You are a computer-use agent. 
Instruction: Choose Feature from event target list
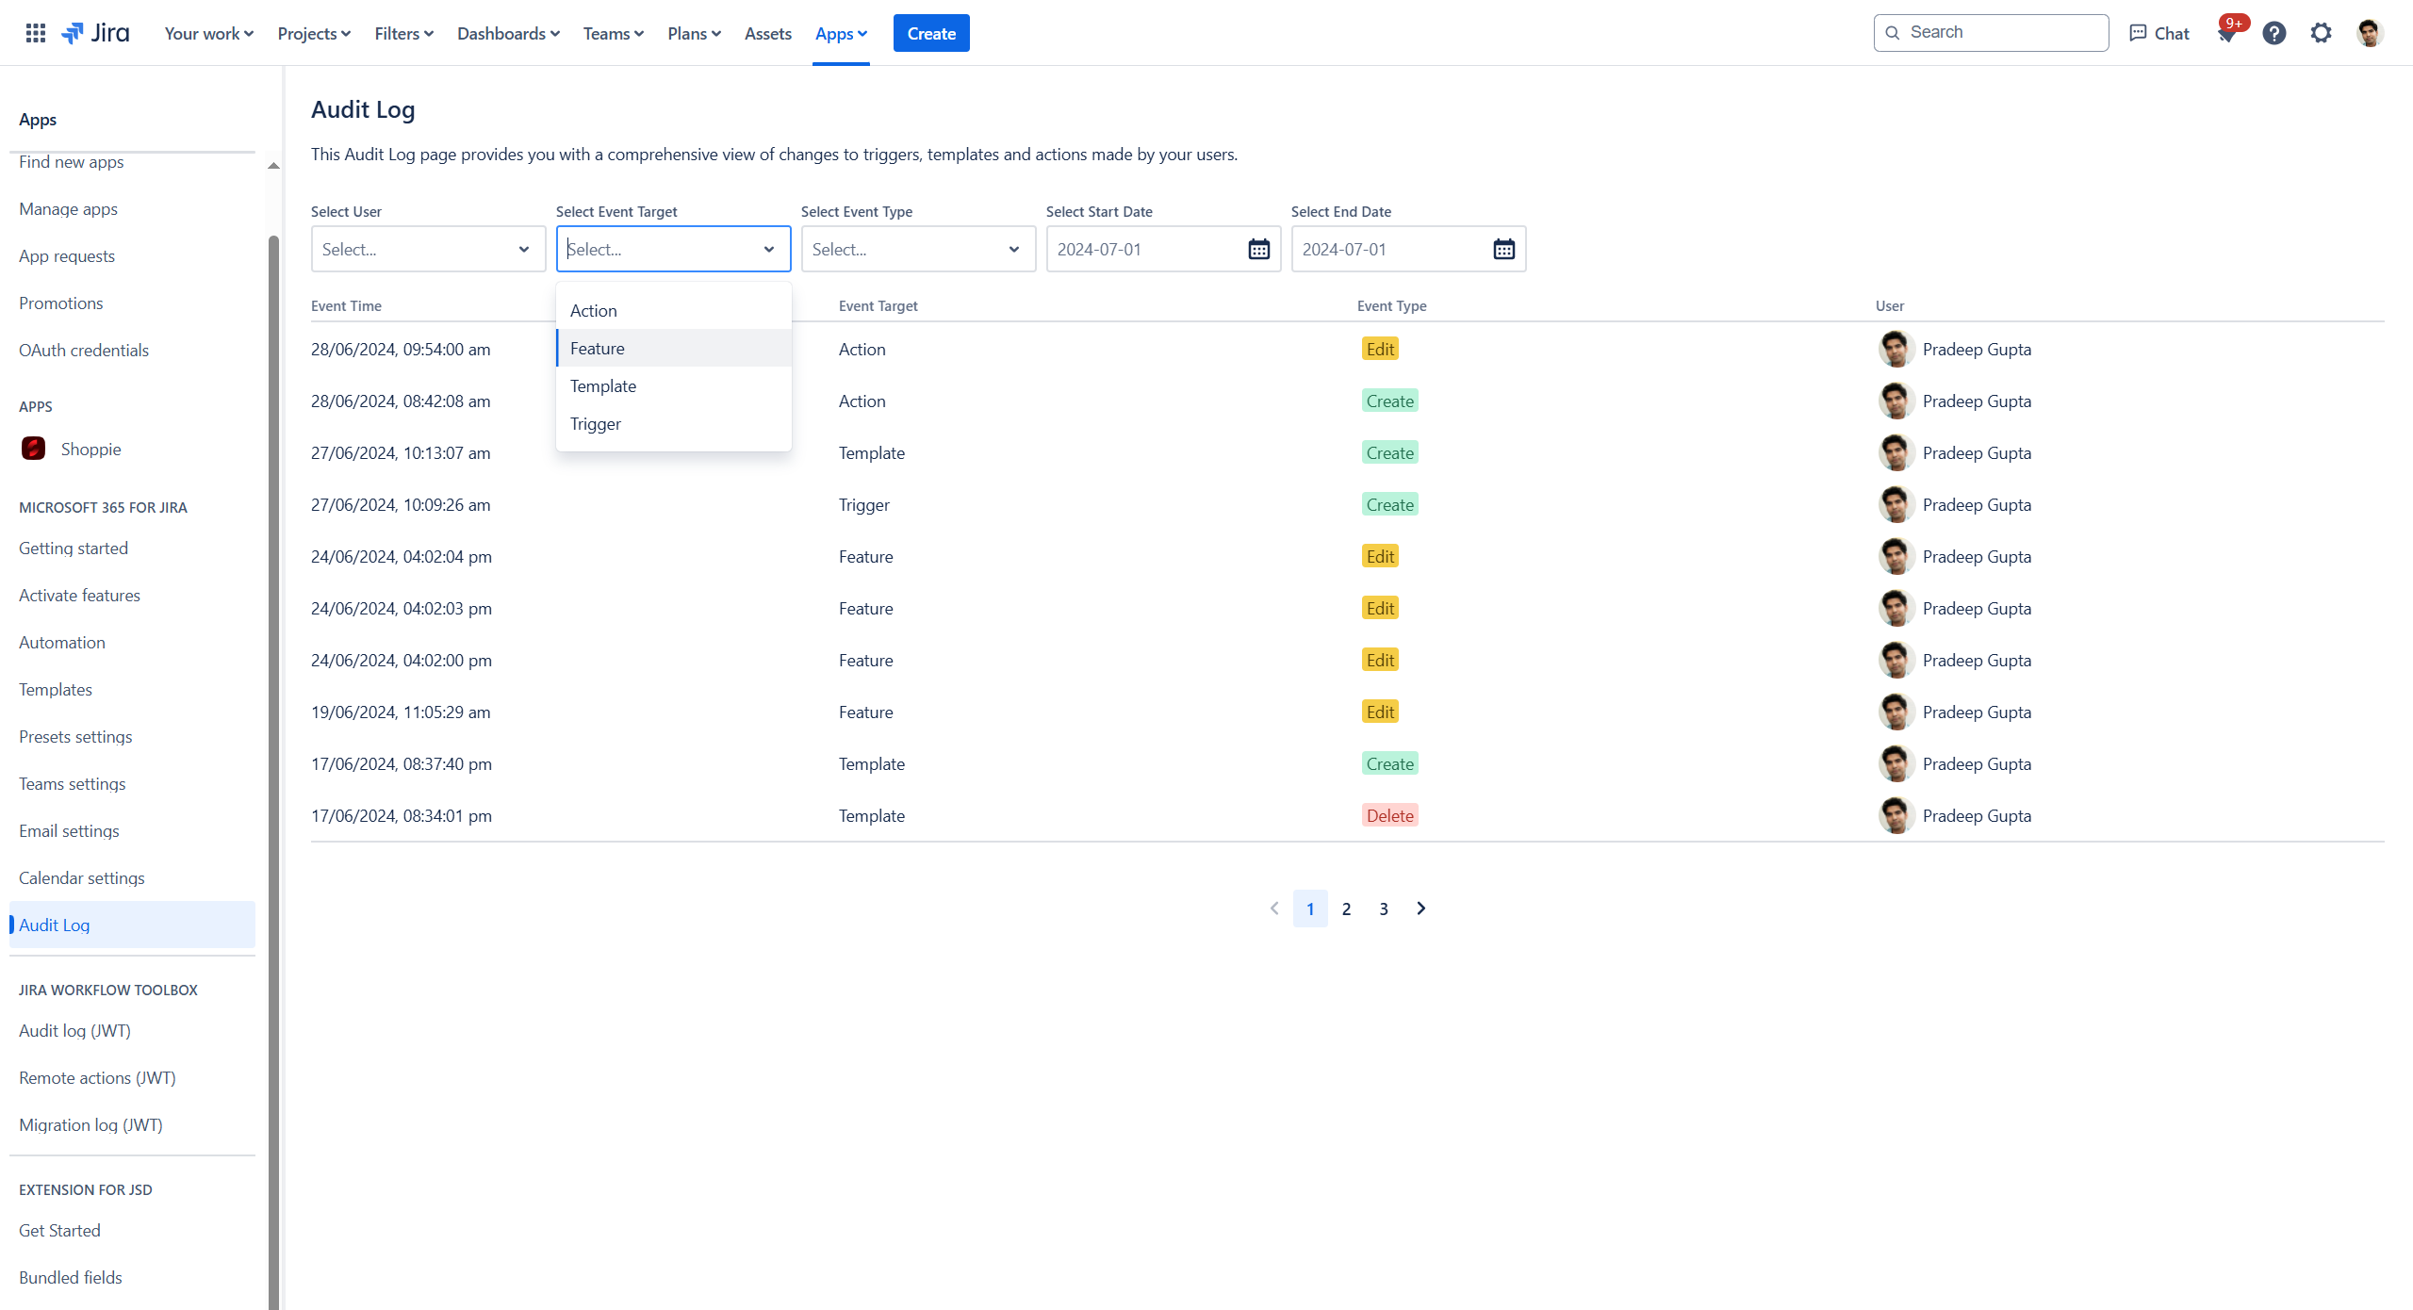click(x=598, y=349)
